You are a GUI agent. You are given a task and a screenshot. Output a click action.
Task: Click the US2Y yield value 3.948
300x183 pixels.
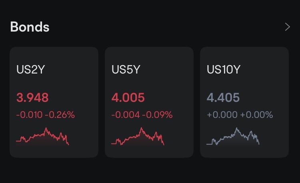[32, 97]
